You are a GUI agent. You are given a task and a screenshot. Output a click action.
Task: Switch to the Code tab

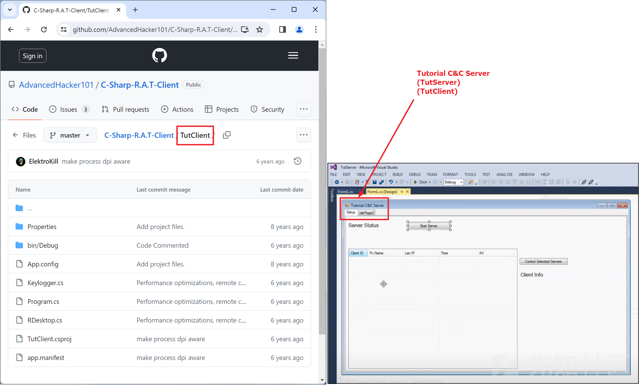pyautogui.click(x=25, y=109)
